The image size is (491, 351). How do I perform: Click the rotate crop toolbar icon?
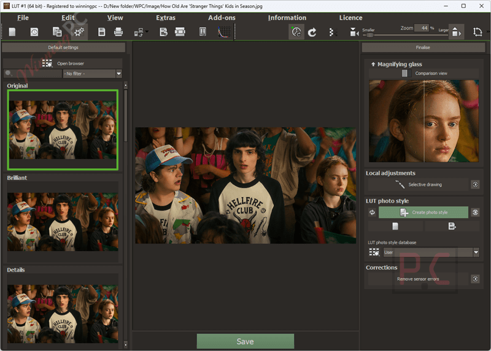(477, 32)
